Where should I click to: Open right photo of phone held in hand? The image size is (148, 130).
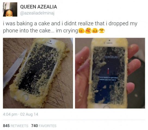coord(110,73)
